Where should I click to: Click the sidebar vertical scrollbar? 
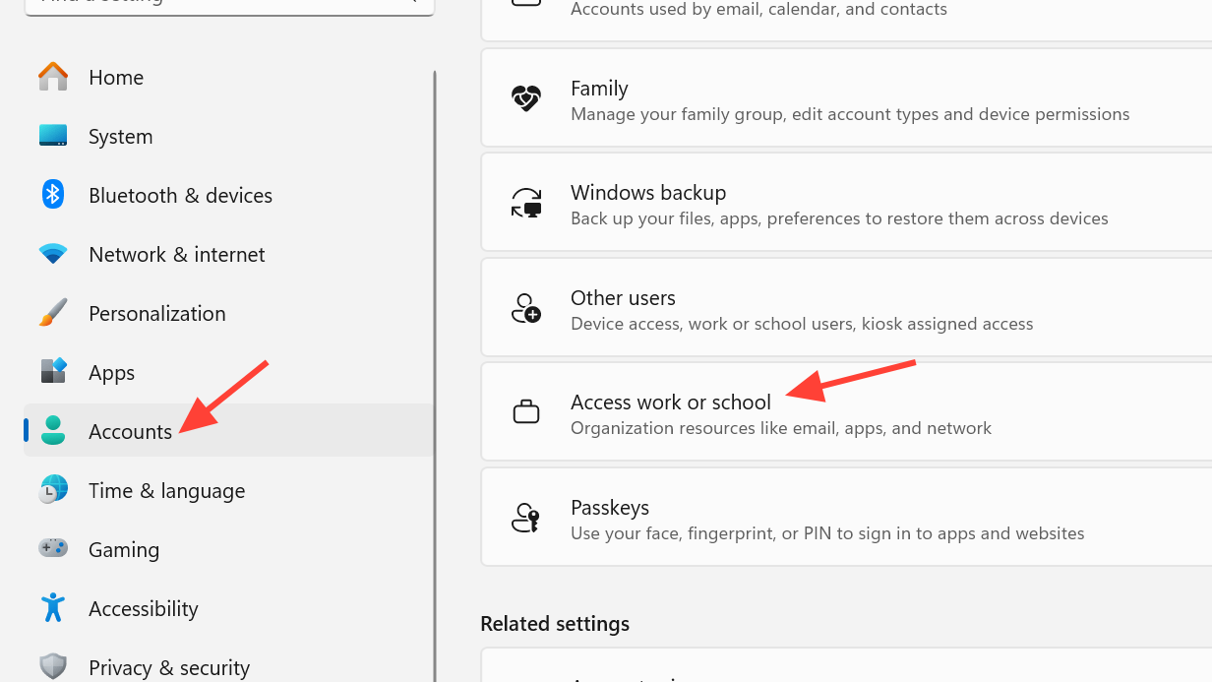point(434,374)
